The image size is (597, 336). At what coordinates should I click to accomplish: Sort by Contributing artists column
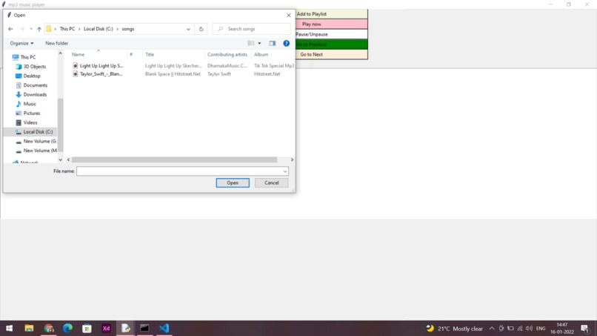pyautogui.click(x=227, y=55)
